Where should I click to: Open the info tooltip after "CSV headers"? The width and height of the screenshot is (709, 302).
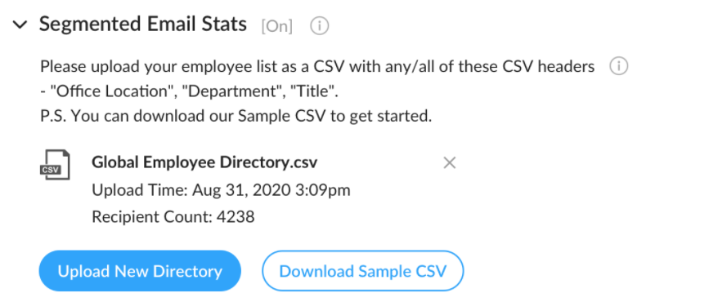coord(618,67)
